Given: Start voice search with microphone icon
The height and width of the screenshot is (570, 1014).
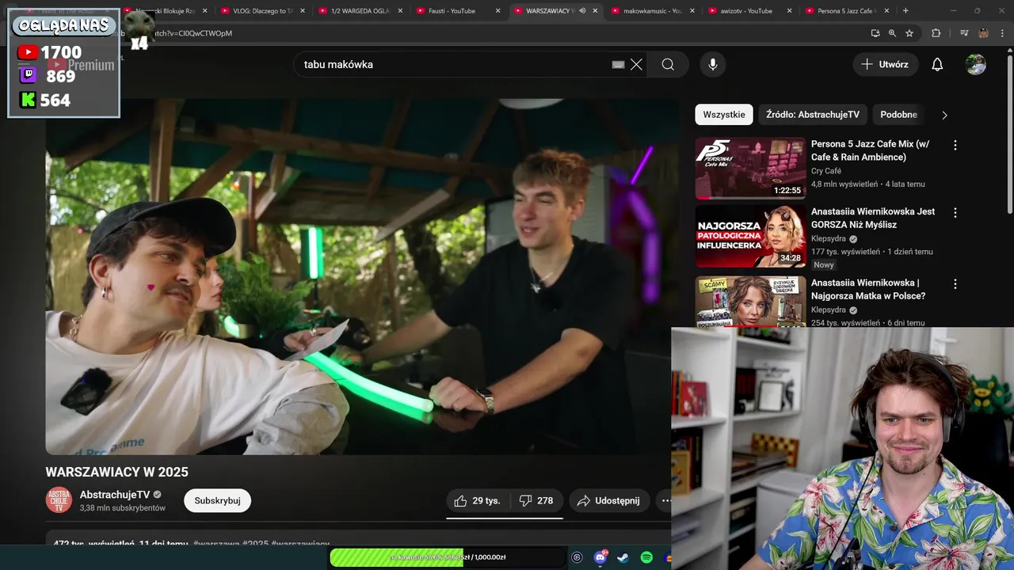Looking at the screenshot, I should [713, 64].
